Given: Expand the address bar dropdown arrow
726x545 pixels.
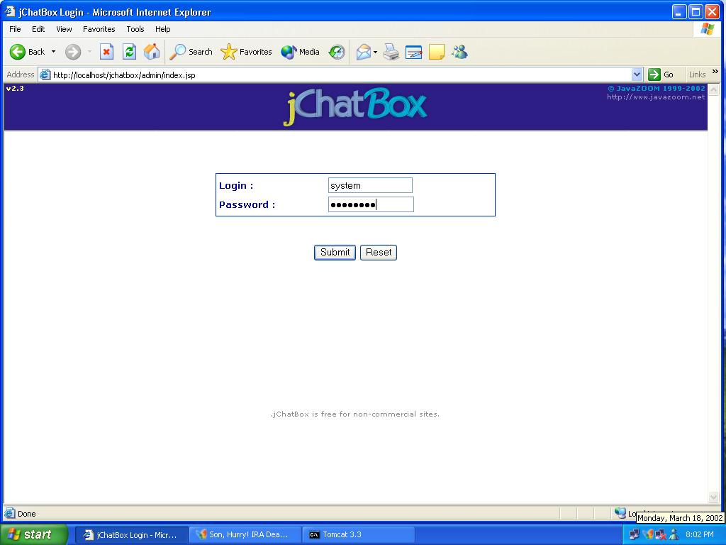Looking at the screenshot, I should coord(637,75).
